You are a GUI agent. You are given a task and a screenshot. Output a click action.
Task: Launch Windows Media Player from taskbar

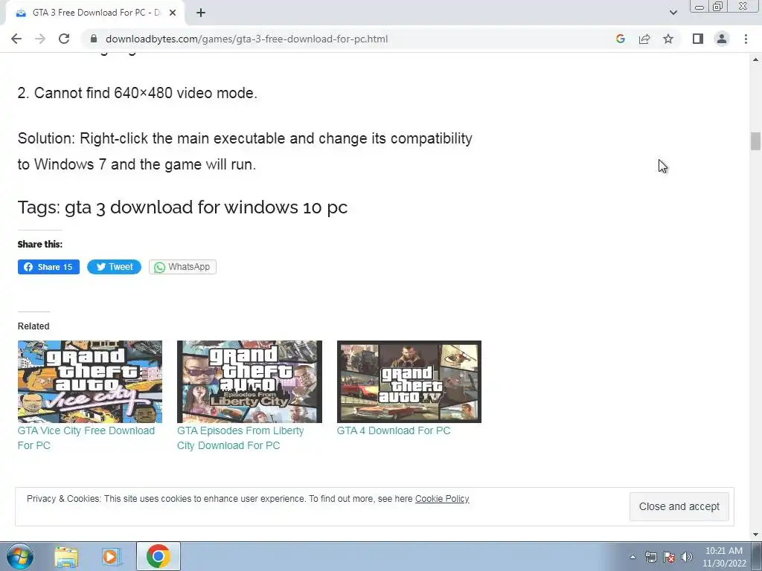tap(110, 557)
